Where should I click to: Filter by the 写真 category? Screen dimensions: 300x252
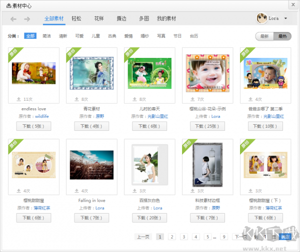[x=161, y=36]
